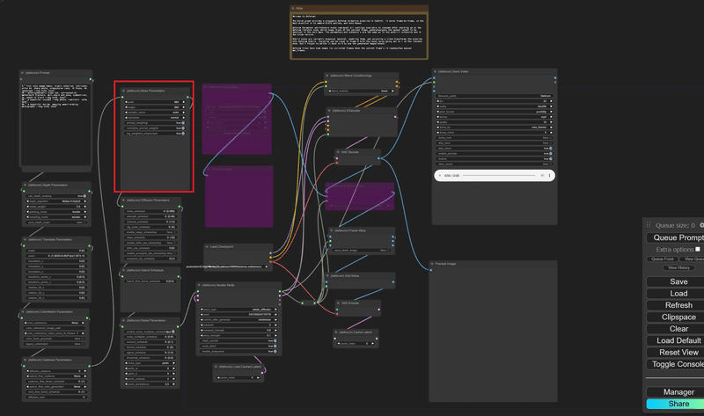Collapse the Depth Parameters node via title dot
This screenshot has height=416, width=704.
(x=26, y=185)
